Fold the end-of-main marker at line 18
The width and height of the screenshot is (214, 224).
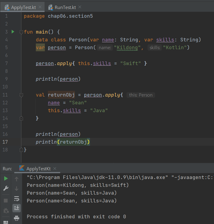[x=21, y=150]
